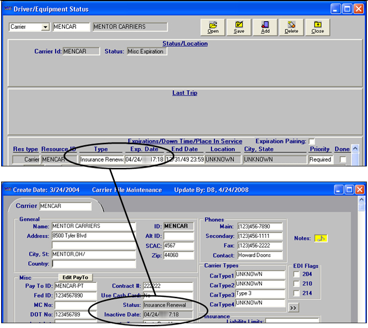Click the Carrier Name input field
Screen dimensions: 368x328
93,226
